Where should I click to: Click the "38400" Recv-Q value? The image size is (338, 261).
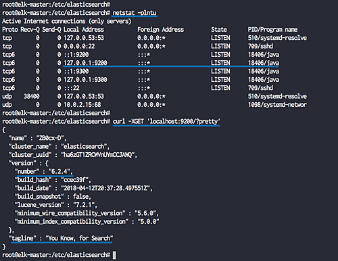(x=32, y=96)
